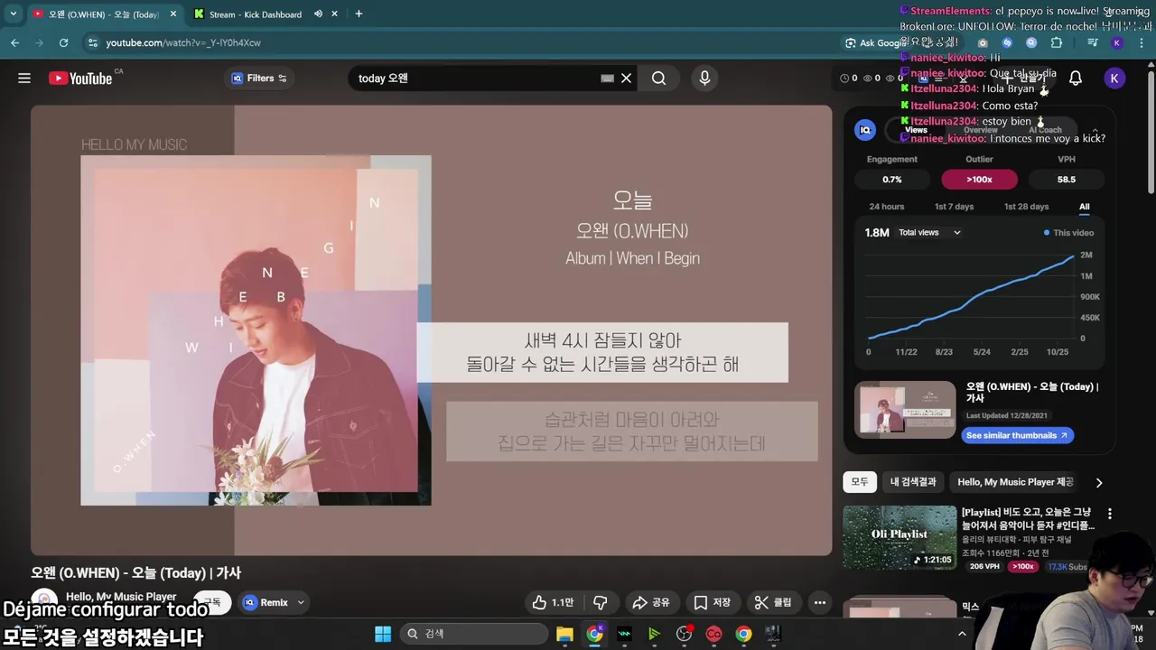Viewport: 1156px width, 650px height.
Task: Open the browser extensions puzzle icon
Action: 1056,42
